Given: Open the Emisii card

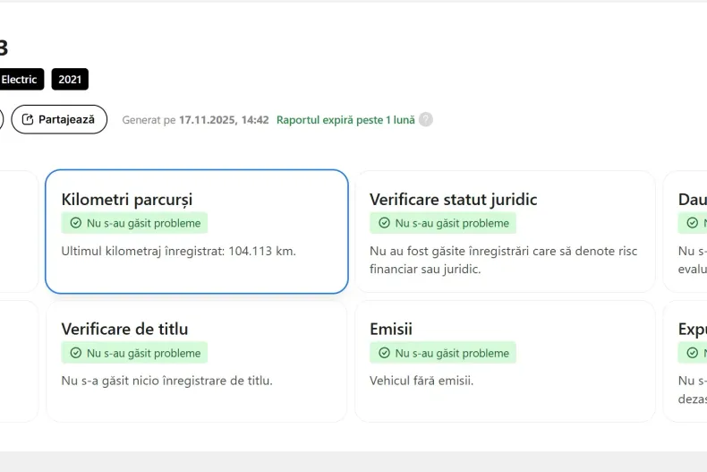Looking at the screenshot, I should pos(505,361).
